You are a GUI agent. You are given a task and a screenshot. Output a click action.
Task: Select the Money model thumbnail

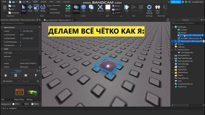click(32, 92)
